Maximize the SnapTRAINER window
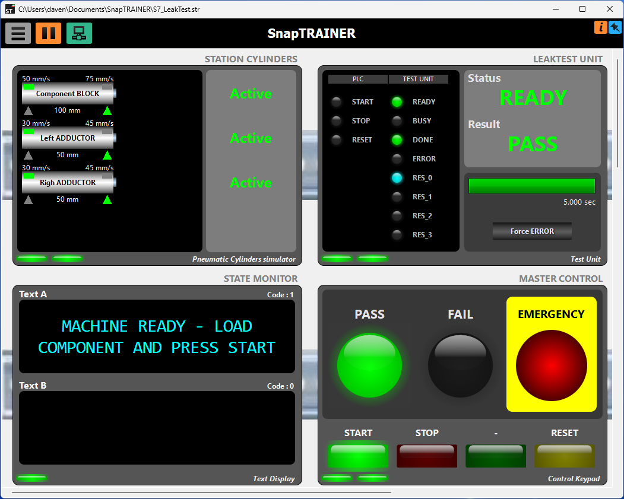The image size is (624, 499). tap(582, 9)
